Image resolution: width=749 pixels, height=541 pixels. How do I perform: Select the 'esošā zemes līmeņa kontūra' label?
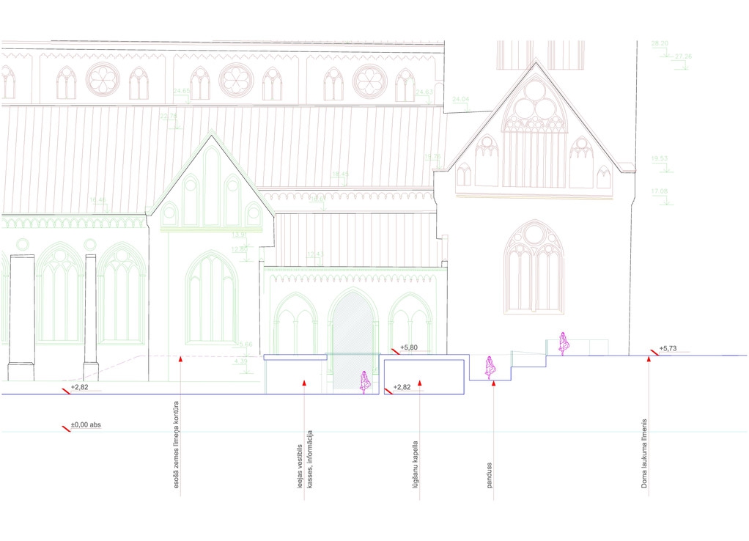[176, 455]
